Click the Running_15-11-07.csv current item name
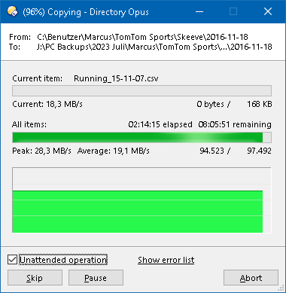This screenshot has height=293, width=286. pyautogui.click(x=116, y=78)
